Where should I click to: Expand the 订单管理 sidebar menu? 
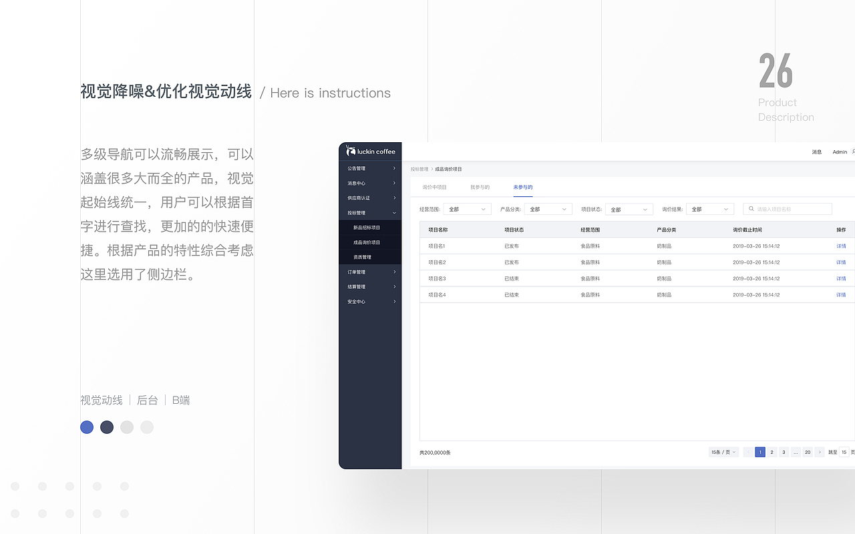coord(370,272)
